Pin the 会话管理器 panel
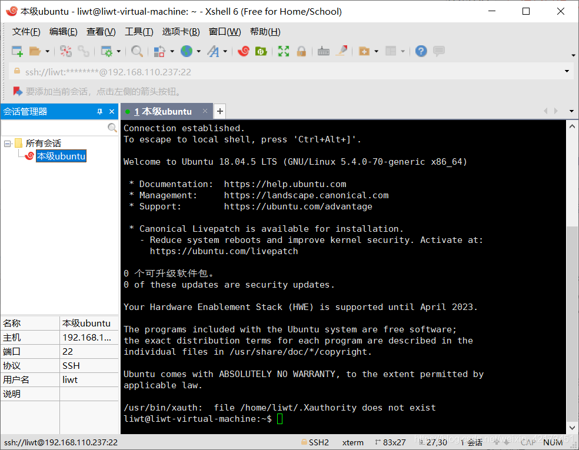 tap(99, 112)
